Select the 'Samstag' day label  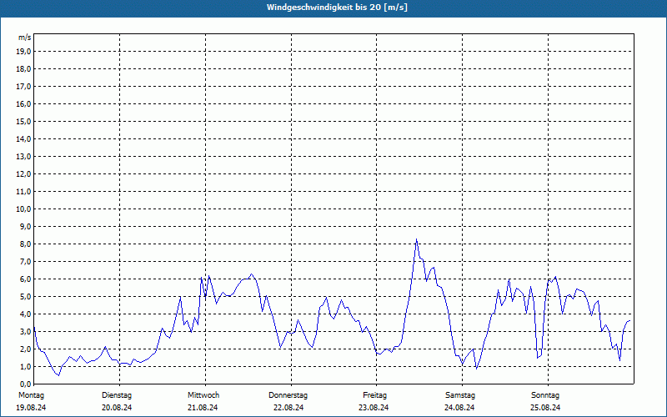[x=460, y=395]
